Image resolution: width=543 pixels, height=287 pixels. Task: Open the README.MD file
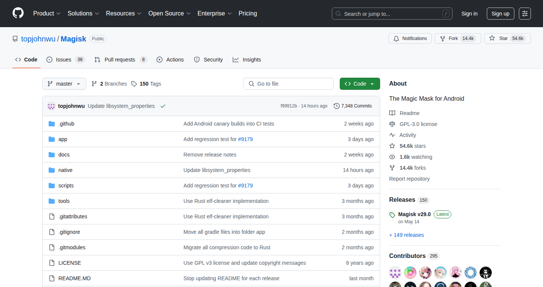[x=75, y=278]
